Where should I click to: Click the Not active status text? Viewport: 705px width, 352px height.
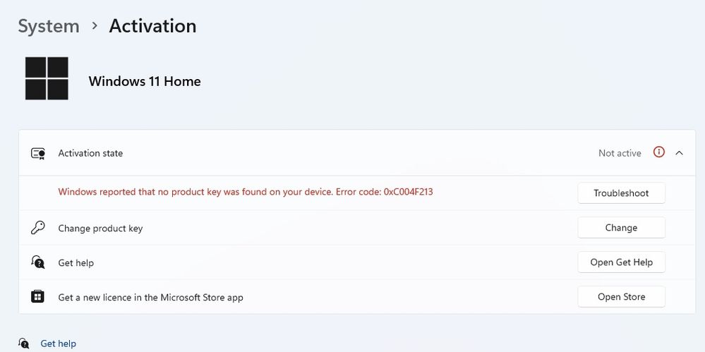620,153
